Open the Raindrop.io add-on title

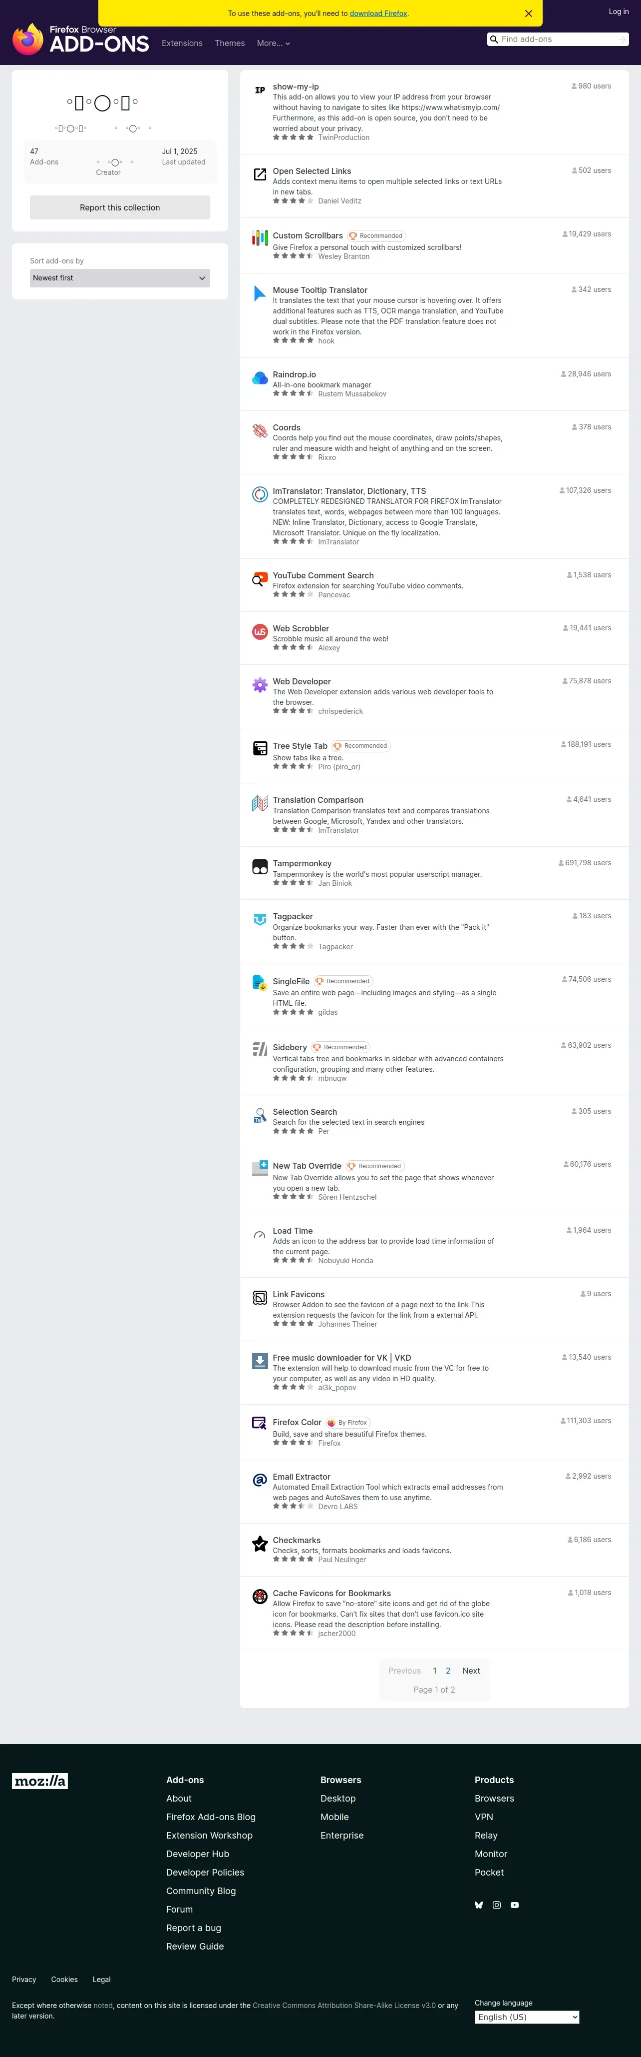click(294, 374)
